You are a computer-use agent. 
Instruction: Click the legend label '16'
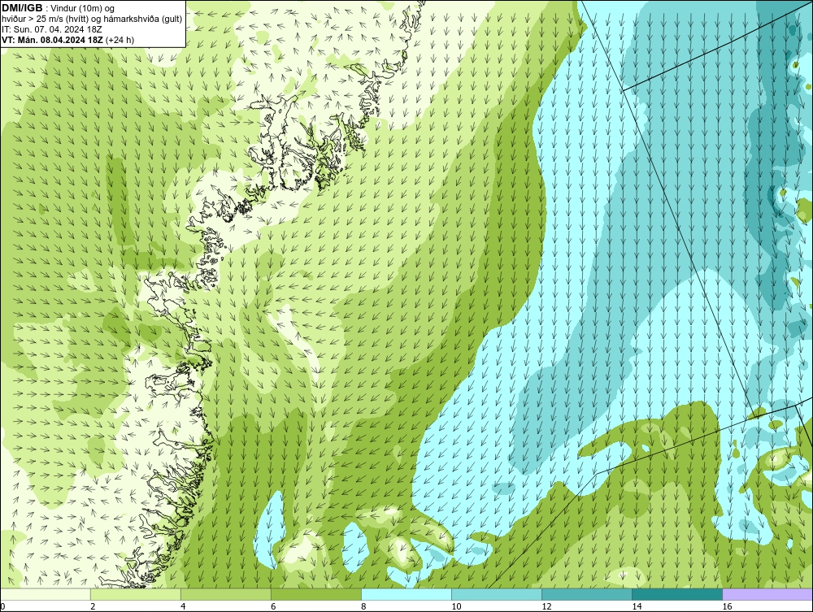[727, 606]
